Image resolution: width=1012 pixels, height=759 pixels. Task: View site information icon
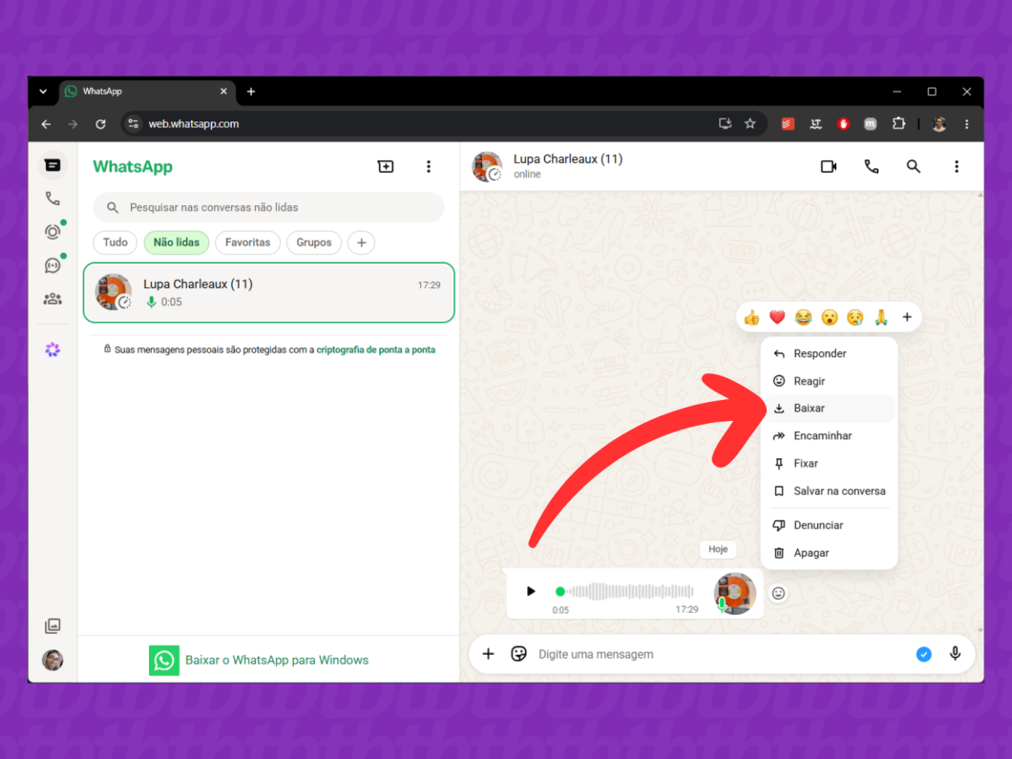[x=133, y=124]
